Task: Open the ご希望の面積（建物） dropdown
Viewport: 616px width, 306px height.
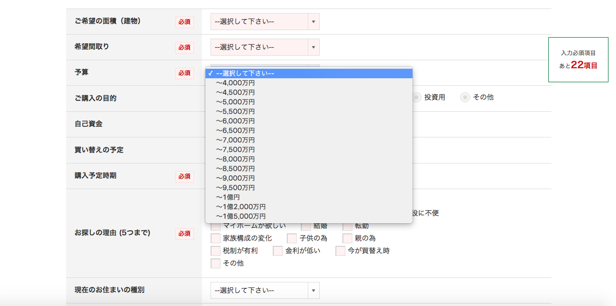Action: 265,22
